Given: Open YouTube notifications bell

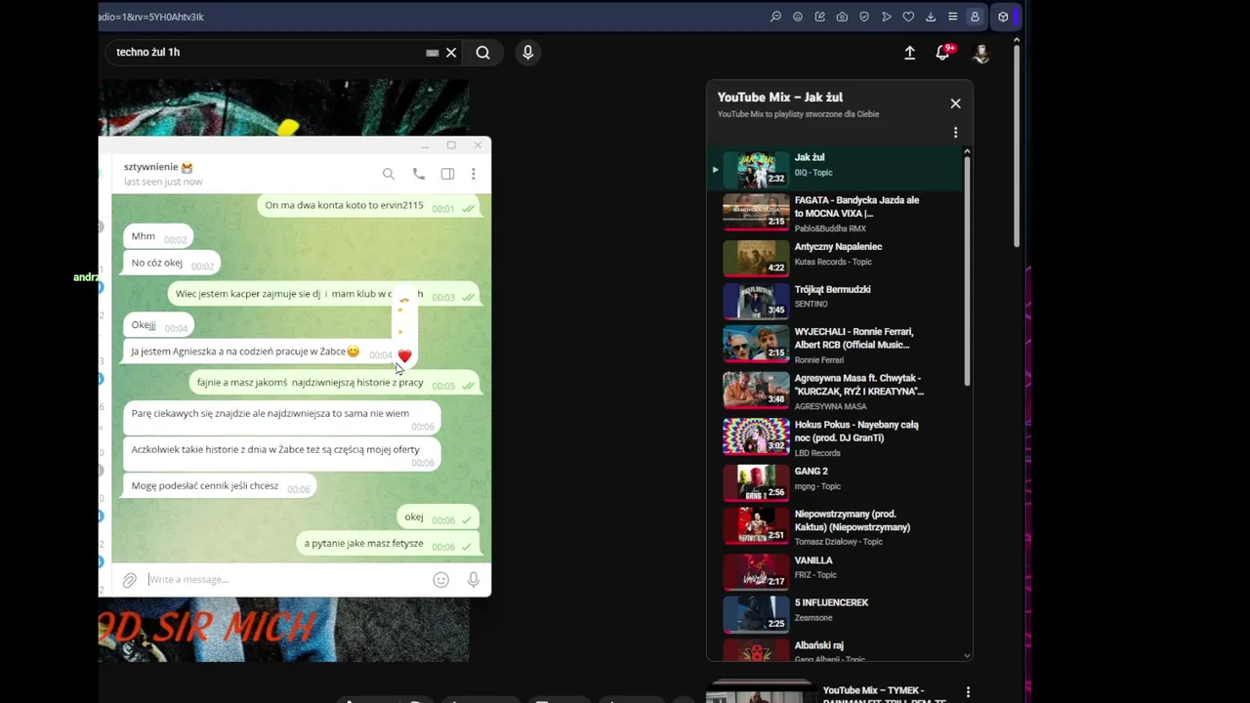Looking at the screenshot, I should pyautogui.click(x=943, y=53).
